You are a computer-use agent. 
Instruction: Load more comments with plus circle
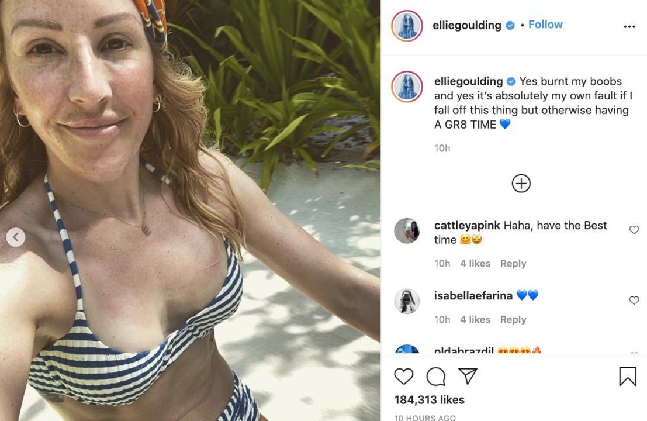coord(521,183)
